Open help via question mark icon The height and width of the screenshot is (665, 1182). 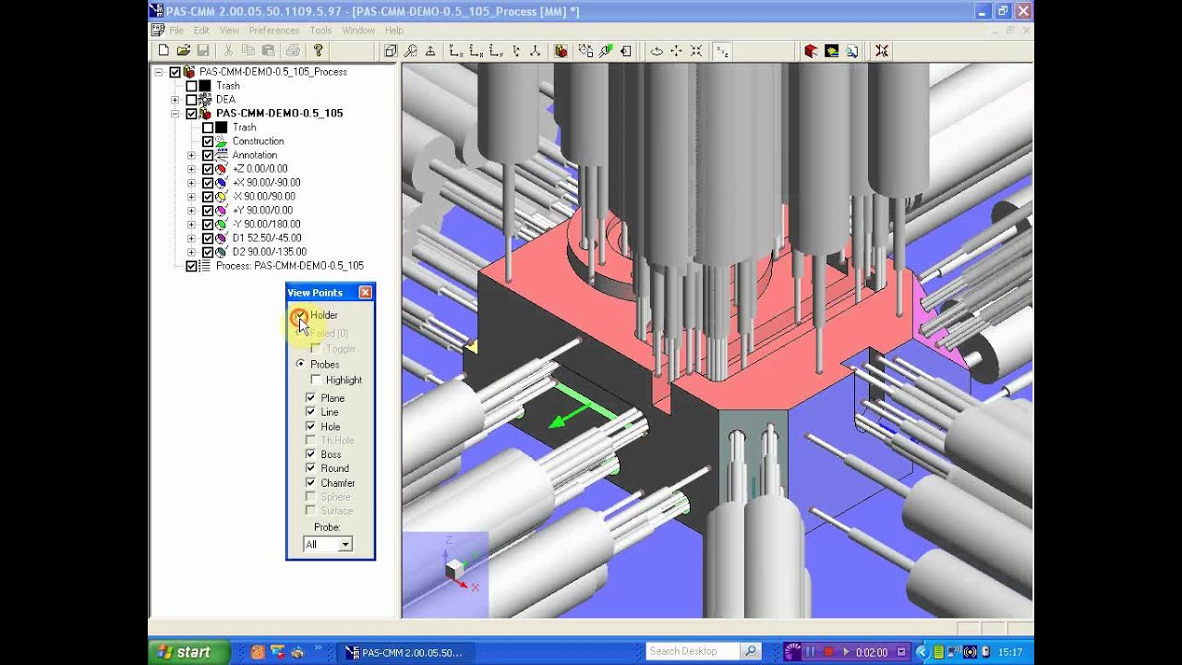click(319, 51)
